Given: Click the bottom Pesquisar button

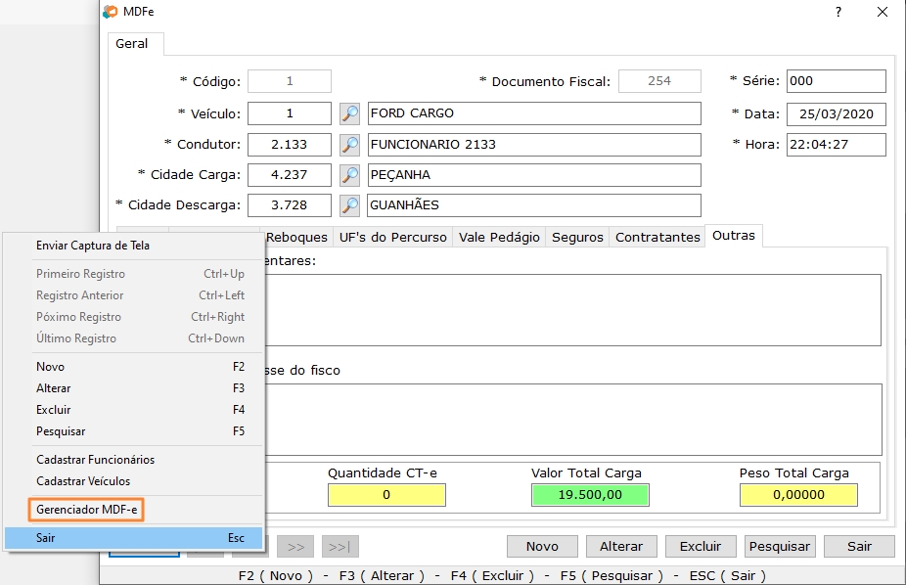Looking at the screenshot, I should click(780, 546).
